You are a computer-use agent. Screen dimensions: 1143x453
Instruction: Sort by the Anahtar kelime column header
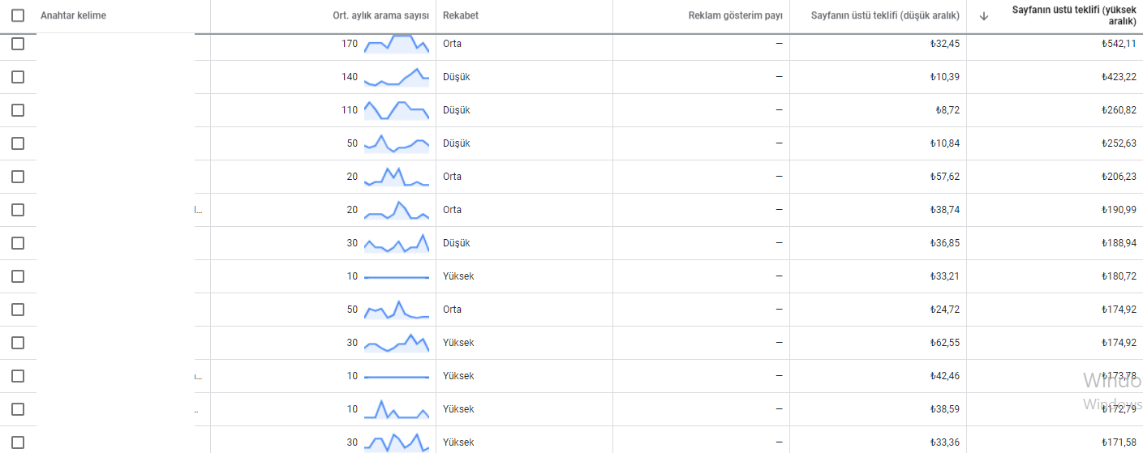73,15
